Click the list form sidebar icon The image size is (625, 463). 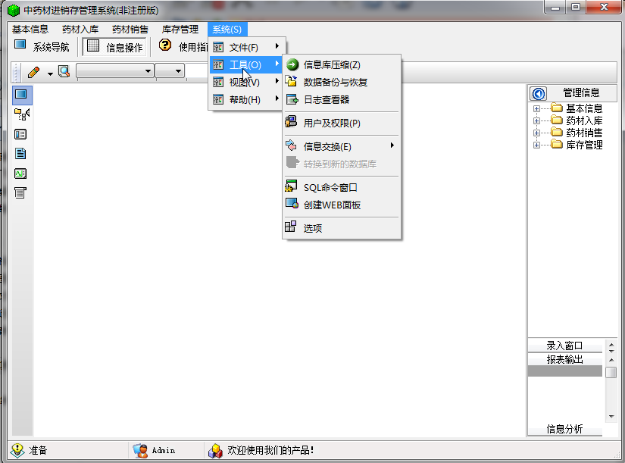pyautogui.click(x=20, y=134)
